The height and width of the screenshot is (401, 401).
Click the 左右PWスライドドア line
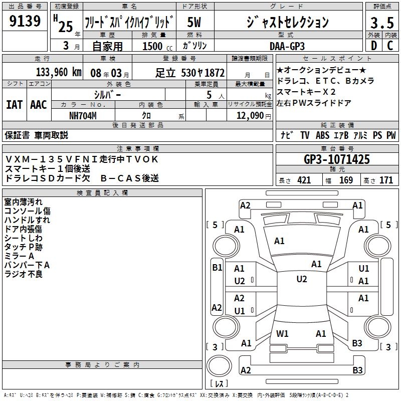(314, 103)
